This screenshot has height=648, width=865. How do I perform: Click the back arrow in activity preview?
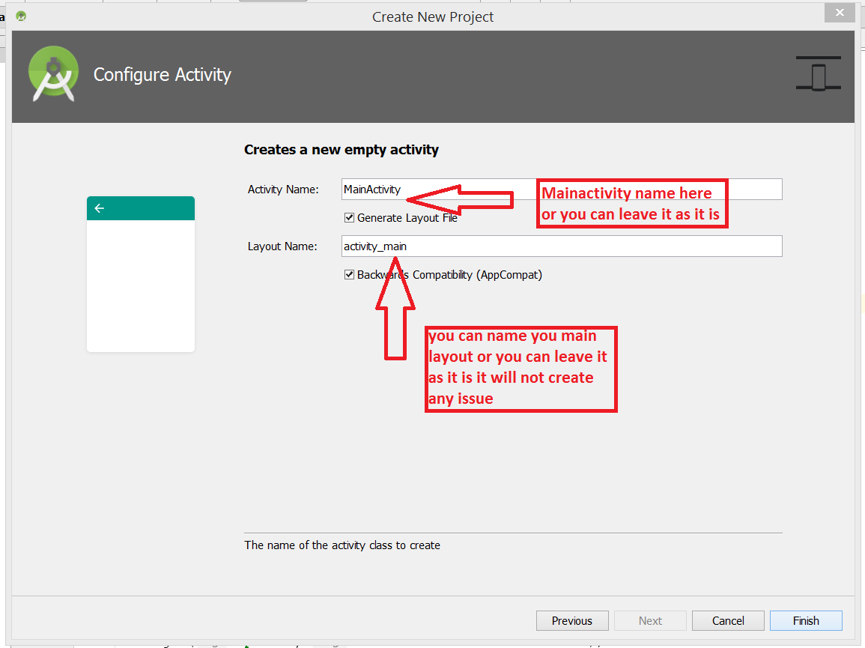coord(100,208)
